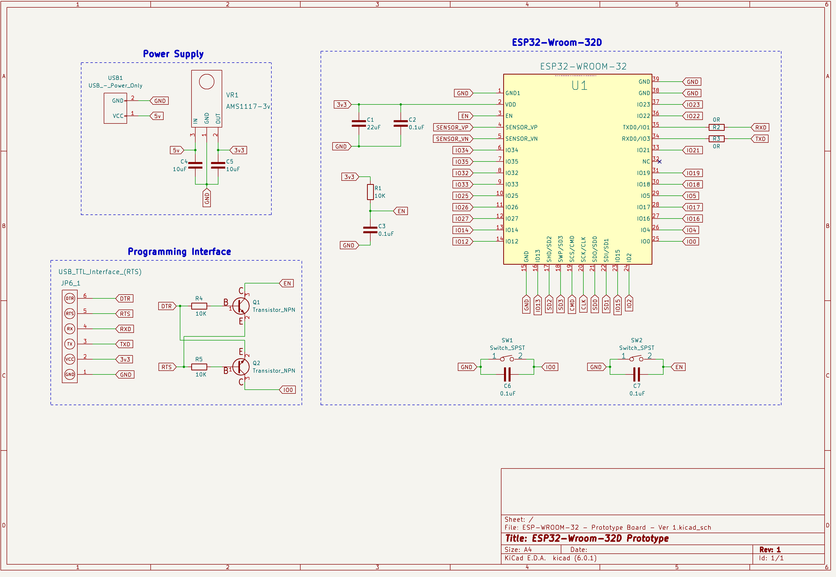This screenshot has height=577, width=836.
Task: Select the SW1 SPST switch symbol
Action: pos(507,359)
